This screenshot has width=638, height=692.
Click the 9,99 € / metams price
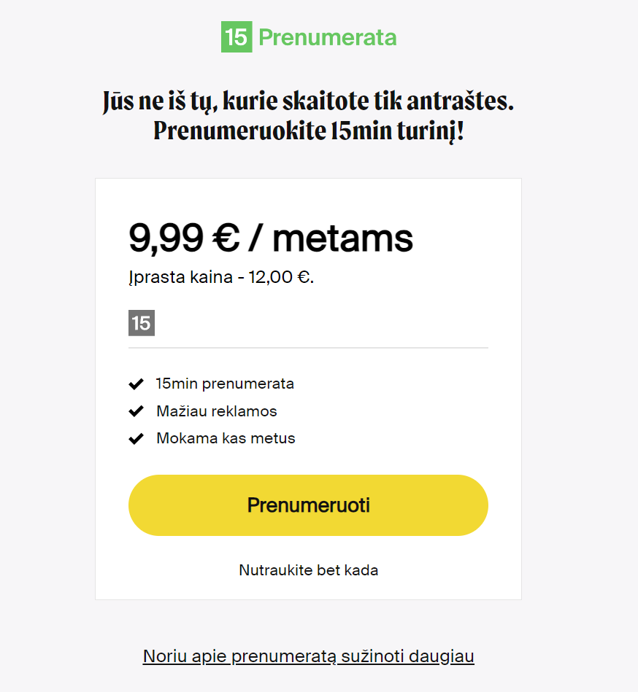coord(270,238)
